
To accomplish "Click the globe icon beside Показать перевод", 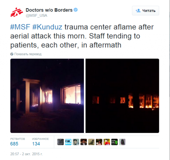I will pos(12,54).
